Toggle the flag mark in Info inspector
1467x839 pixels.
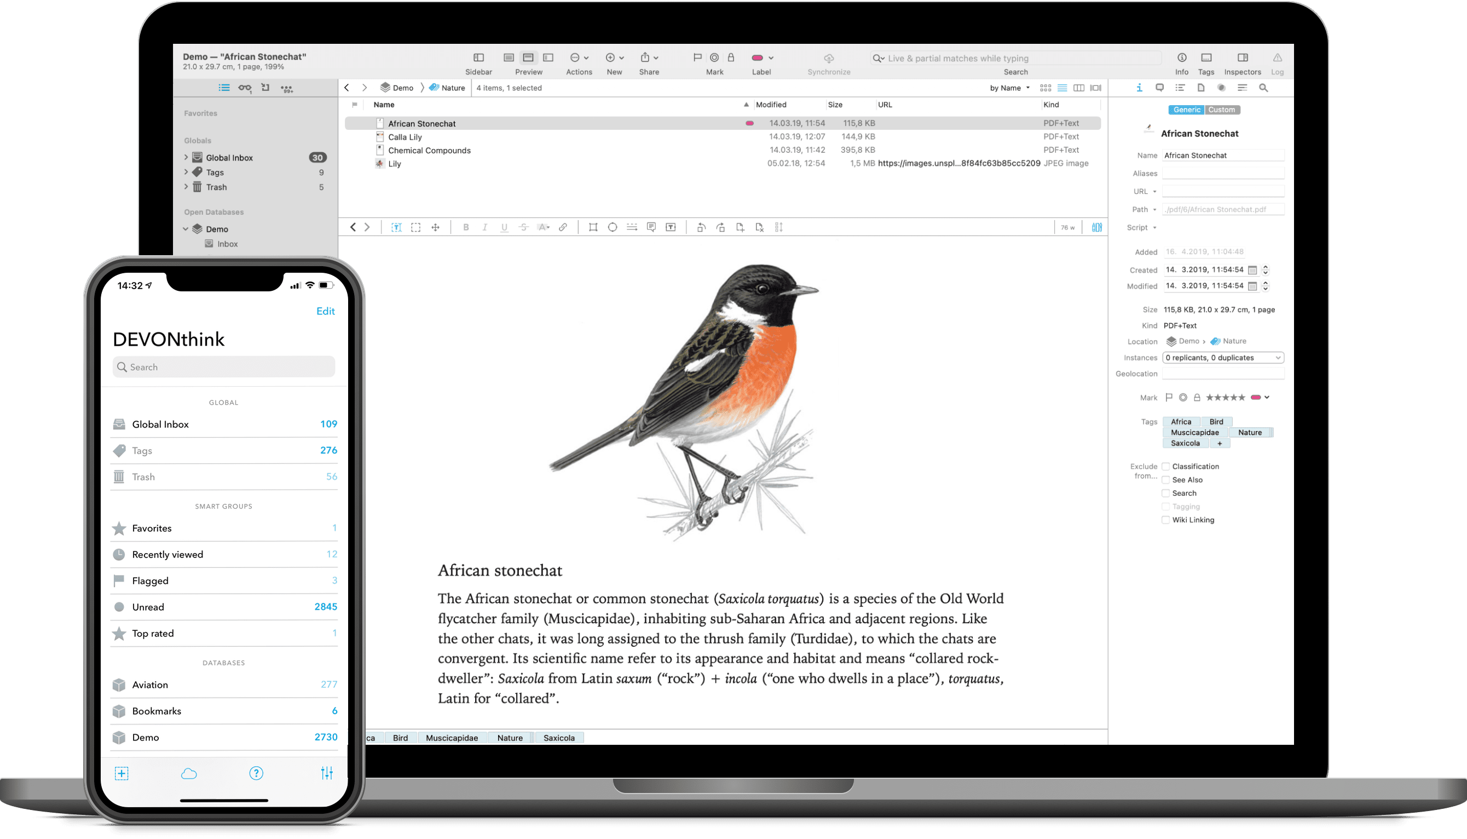pos(1169,398)
